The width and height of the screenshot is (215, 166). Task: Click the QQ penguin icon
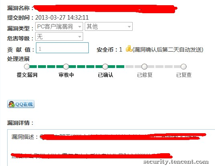tap(12, 104)
